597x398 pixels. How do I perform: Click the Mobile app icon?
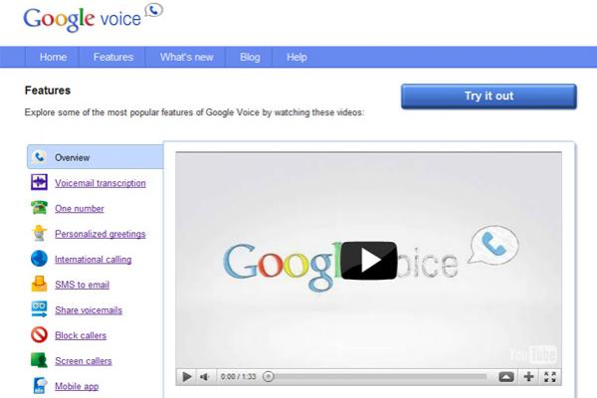[40, 385]
